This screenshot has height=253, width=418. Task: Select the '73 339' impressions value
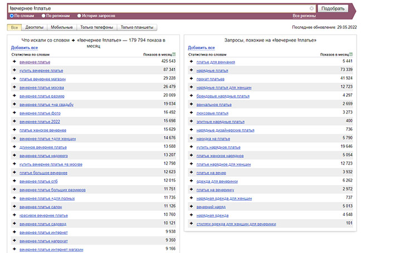point(346,70)
